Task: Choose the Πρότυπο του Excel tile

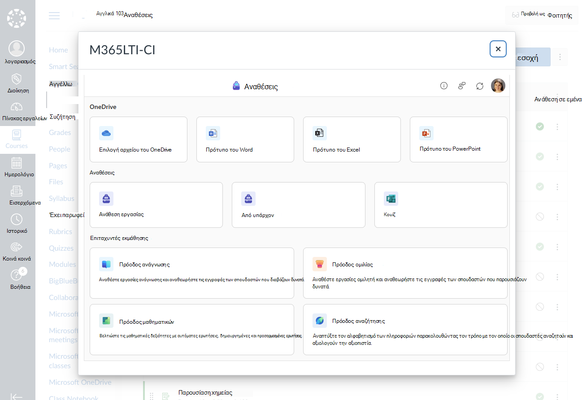Action: 352,139
